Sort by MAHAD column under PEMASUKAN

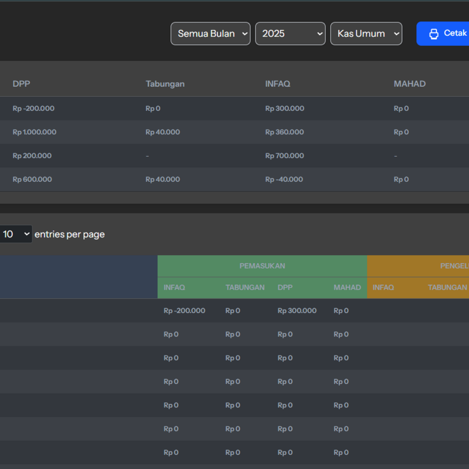347,288
